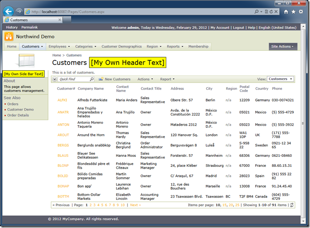Change language via English (United States)
This screenshot has height=228, width=310.
pyautogui.click(x=277, y=28)
